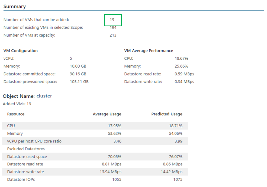Select the Summary section heading
The image size is (267, 187).
pos(15,7)
